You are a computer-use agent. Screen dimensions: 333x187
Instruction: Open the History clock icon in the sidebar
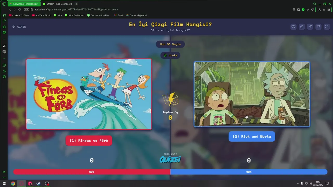(x=4, y=65)
